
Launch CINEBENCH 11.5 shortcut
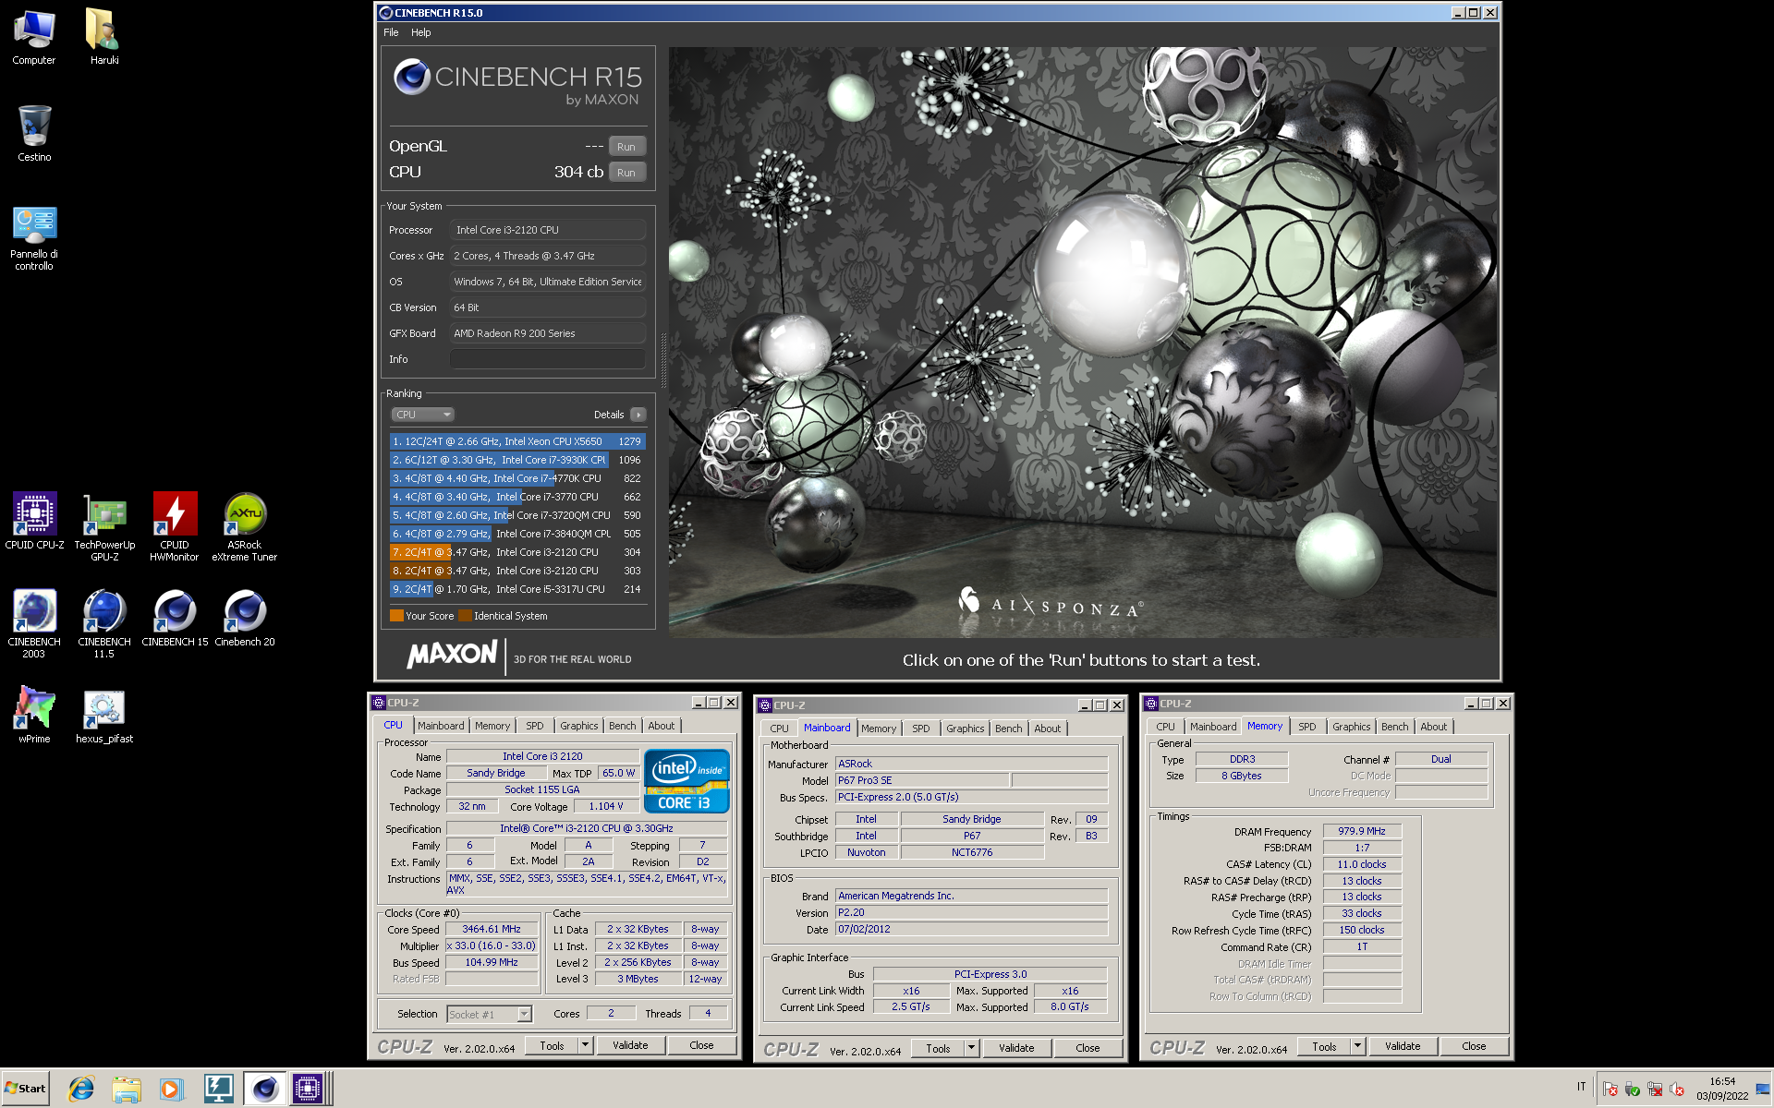pos(104,624)
